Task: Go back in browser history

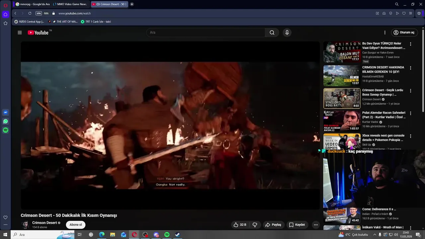Action: click(15, 13)
